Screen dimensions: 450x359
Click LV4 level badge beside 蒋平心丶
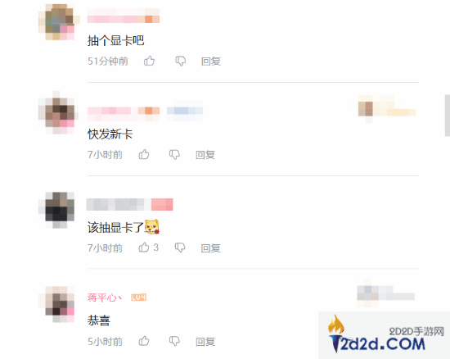pos(139,298)
